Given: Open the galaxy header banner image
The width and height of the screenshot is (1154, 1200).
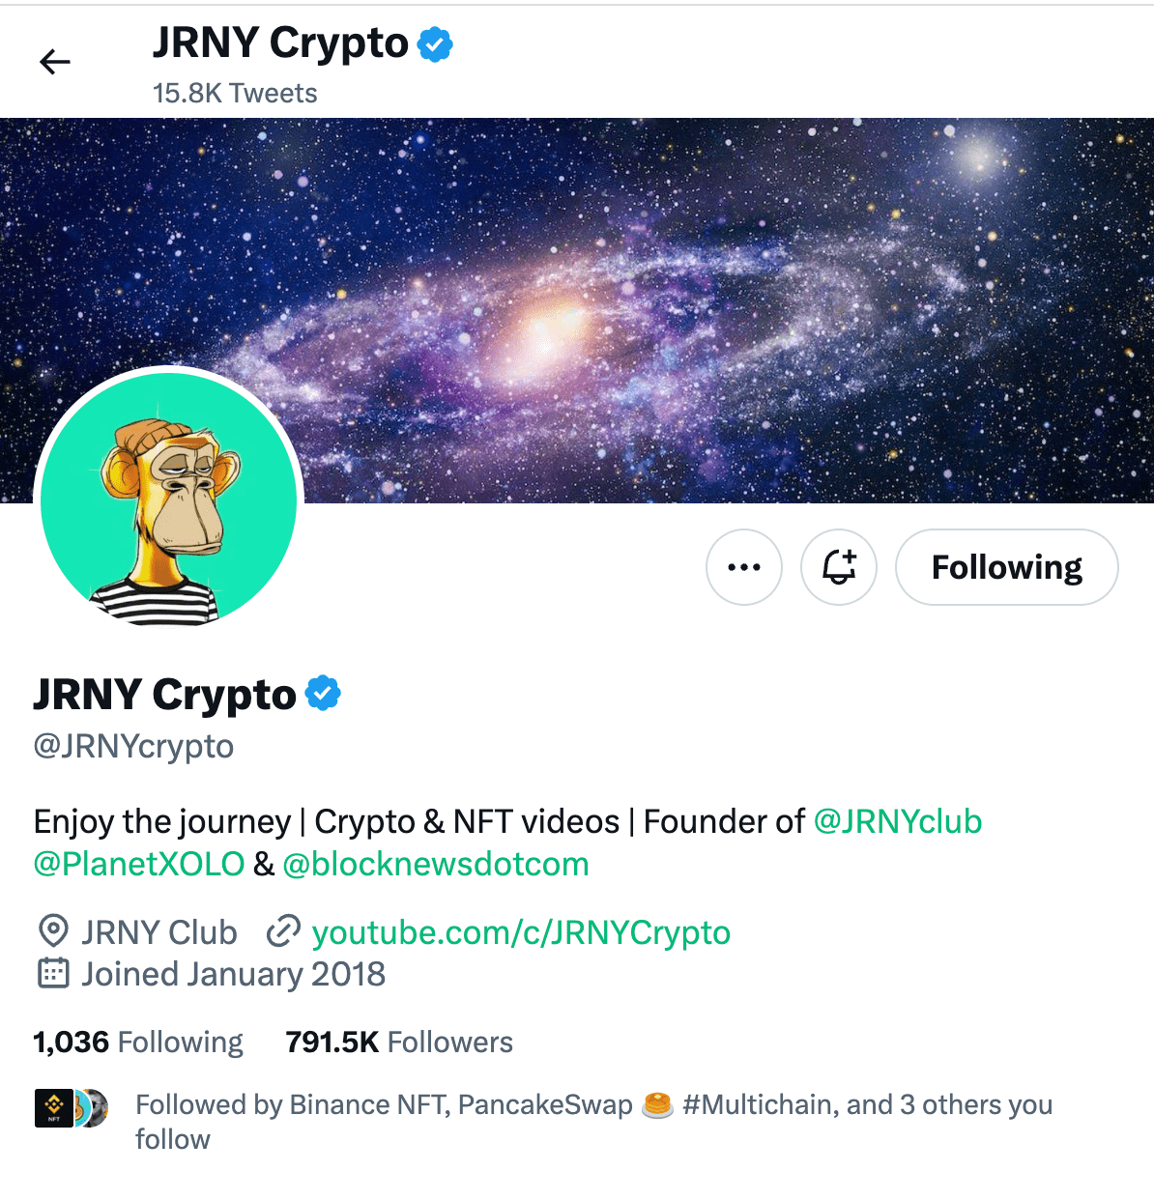Looking at the screenshot, I should click(577, 311).
